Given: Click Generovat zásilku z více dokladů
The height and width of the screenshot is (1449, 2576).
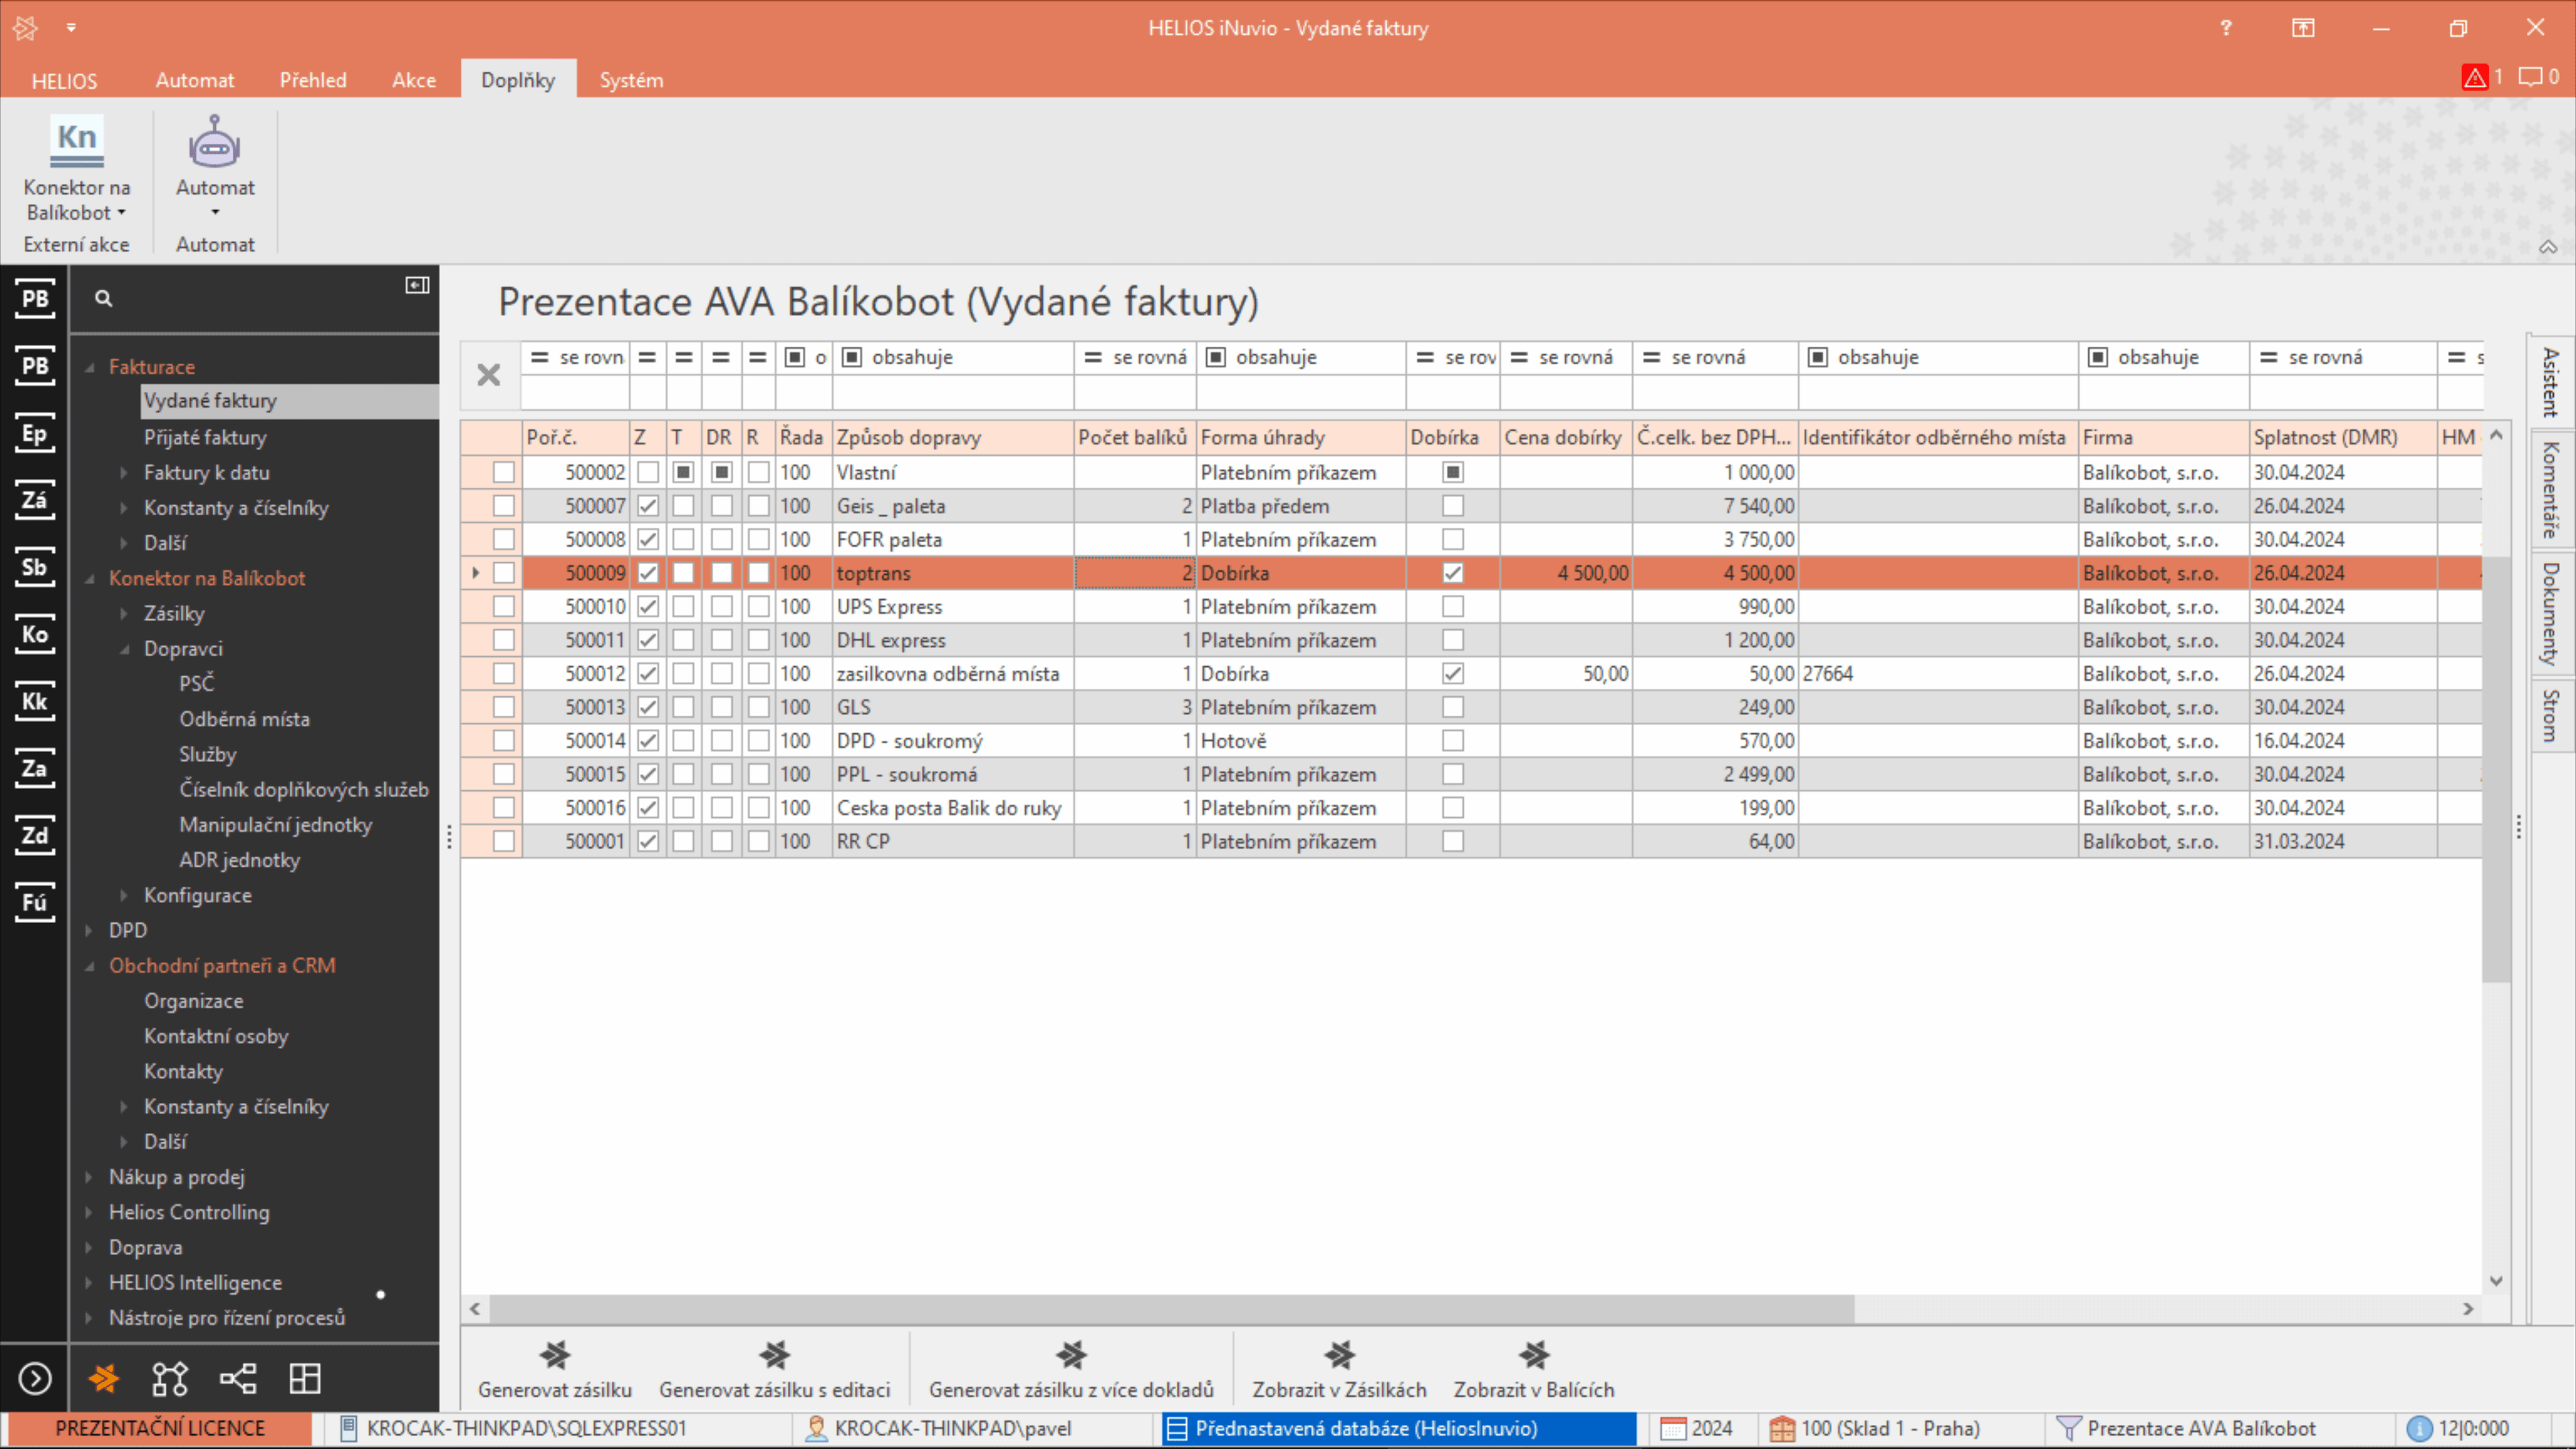Looking at the screenshot, I should 1071,1370.
